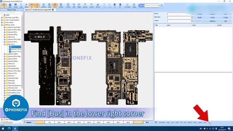This screenshot has height=131, width=233.
Task: Expand the Free Series tree node
Action: [2, 23]
